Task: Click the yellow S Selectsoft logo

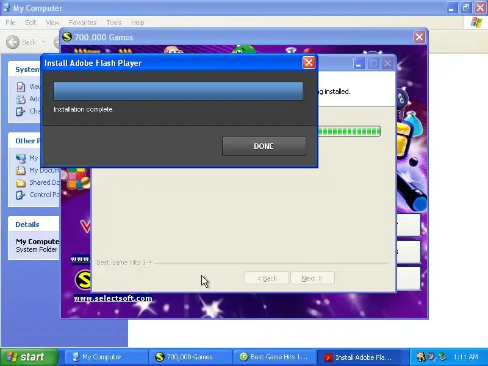Action: coord(83,279)
